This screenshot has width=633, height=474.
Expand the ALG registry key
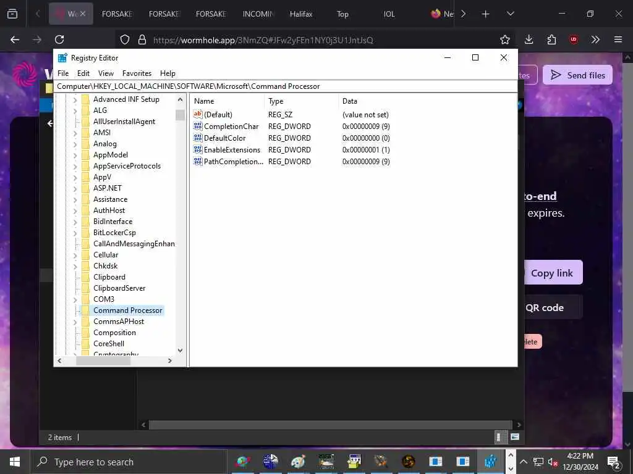click(75, 110)
